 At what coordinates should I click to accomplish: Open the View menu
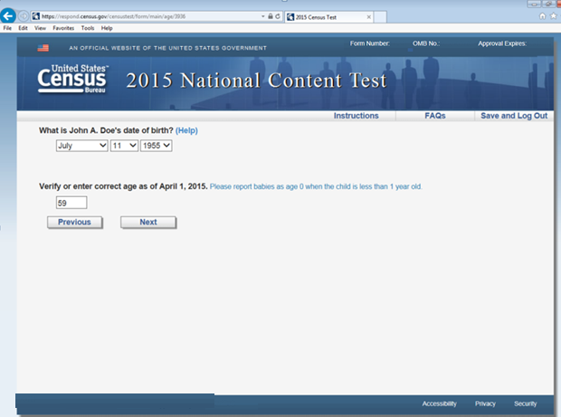[40, 28]
